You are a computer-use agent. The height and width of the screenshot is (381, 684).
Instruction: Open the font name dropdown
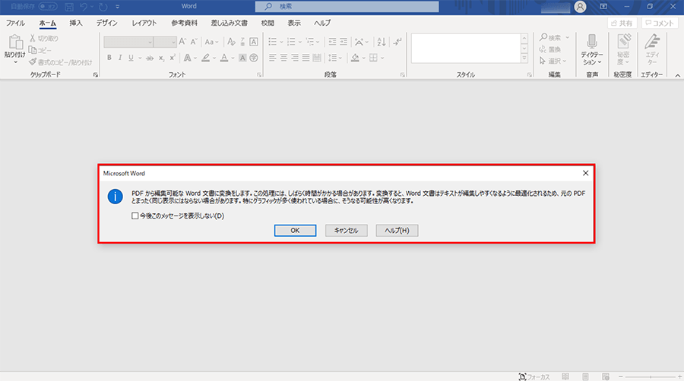click(x=150, y=42)
